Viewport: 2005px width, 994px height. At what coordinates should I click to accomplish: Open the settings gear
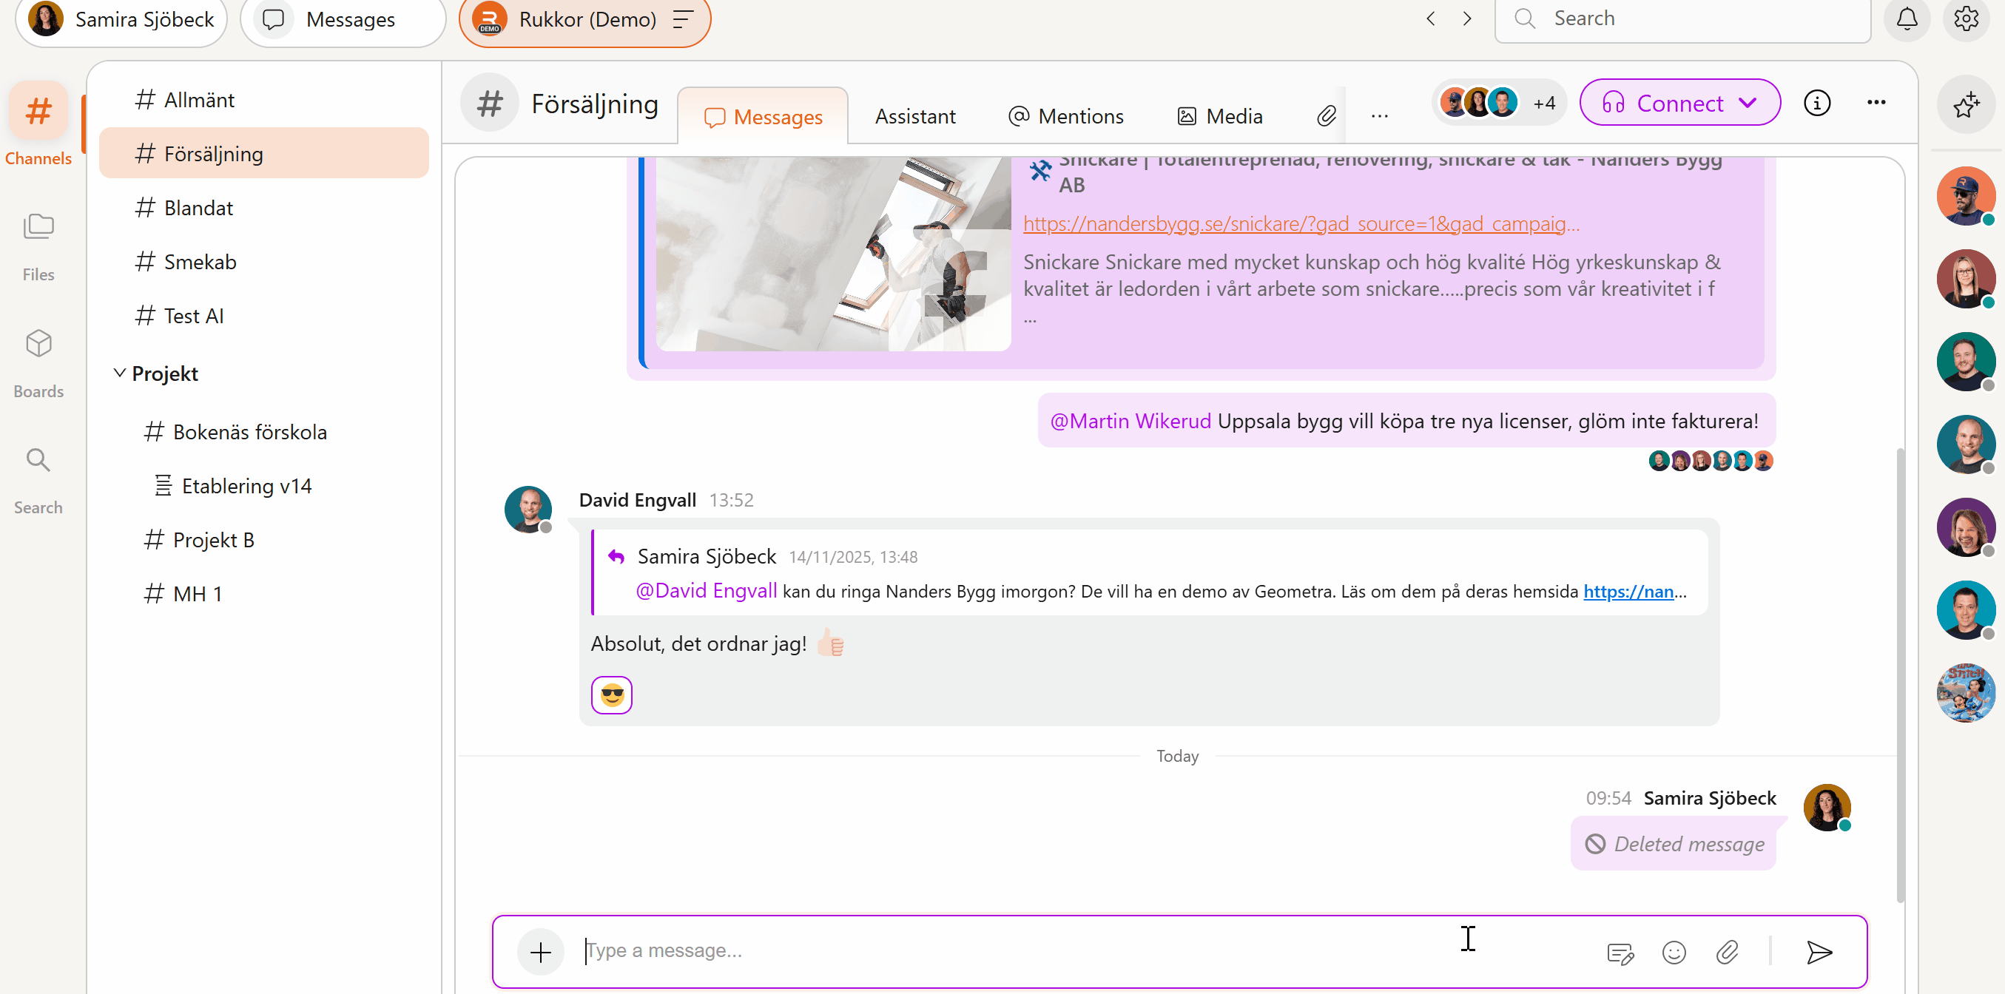(x=1965, y=18)
